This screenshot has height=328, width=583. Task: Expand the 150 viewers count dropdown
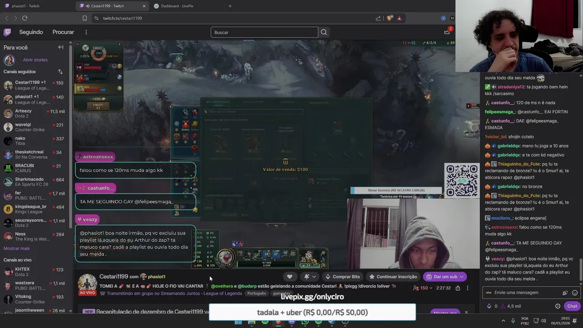(x=422, y=288)
